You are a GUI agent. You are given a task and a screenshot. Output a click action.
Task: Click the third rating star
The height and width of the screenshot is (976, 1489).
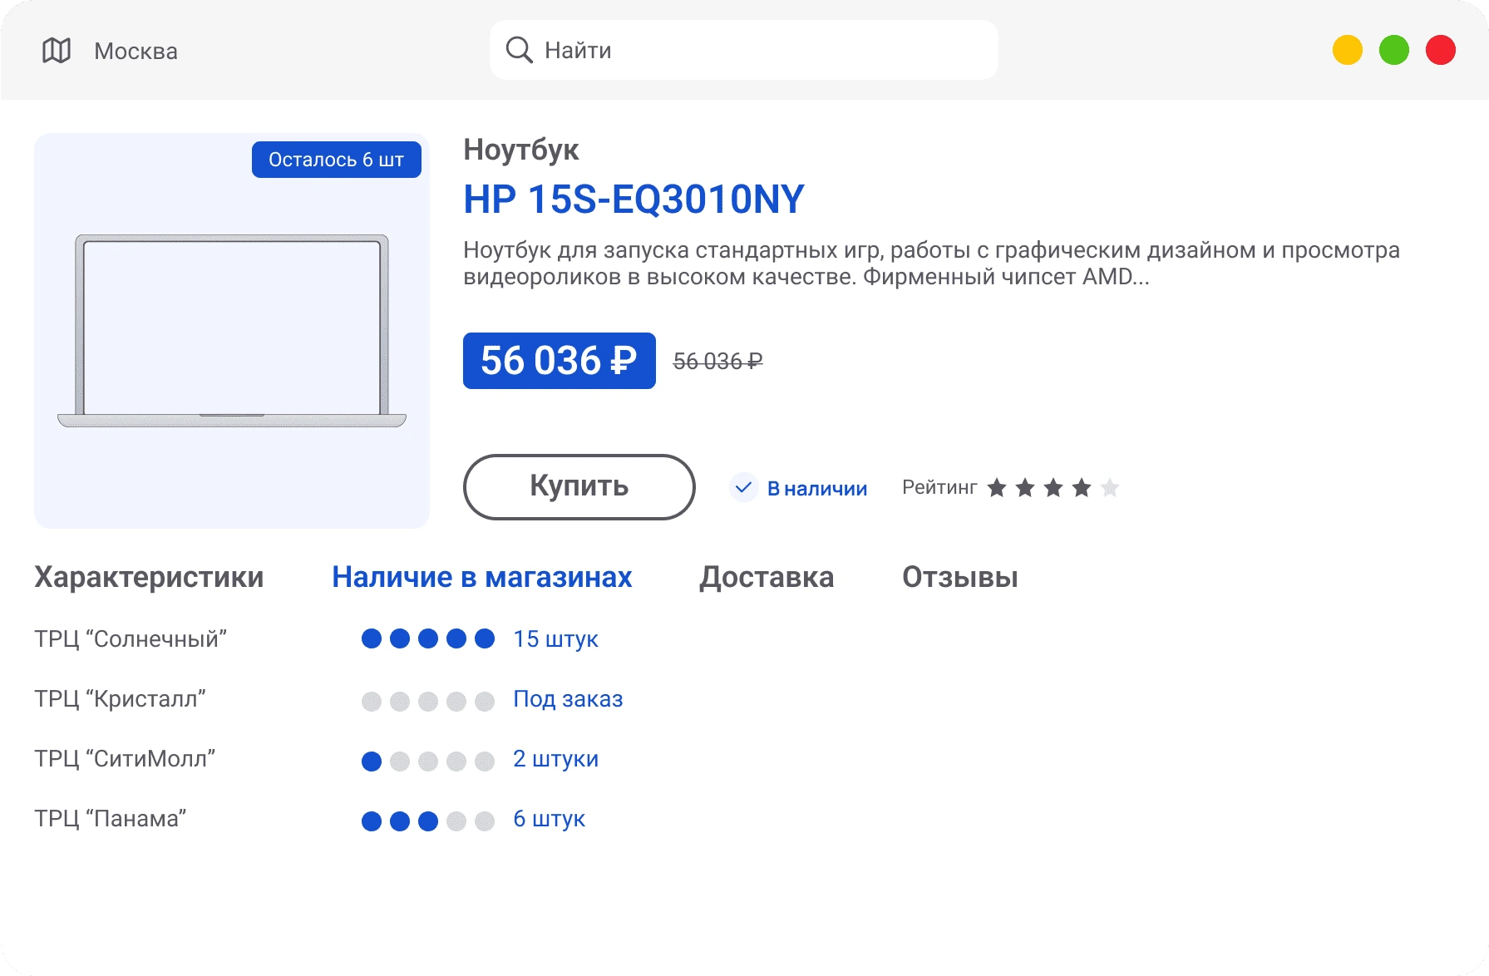[x=1053, y=488]
